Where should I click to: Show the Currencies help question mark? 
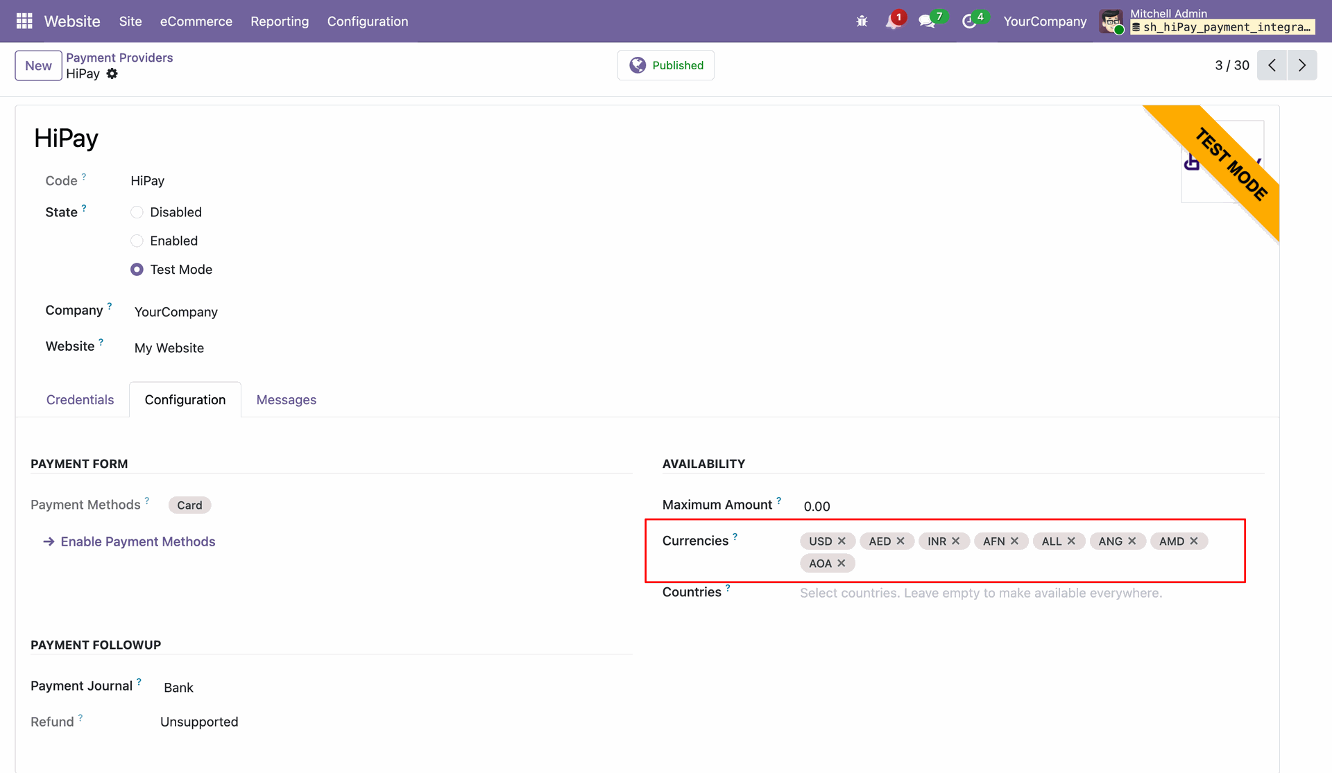[735, 537]
